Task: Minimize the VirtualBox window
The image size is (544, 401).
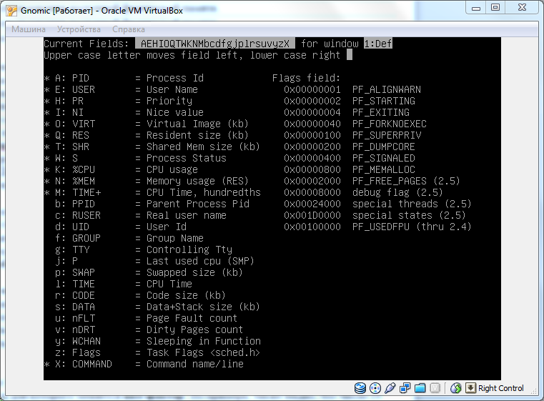Action: [476, 8]
